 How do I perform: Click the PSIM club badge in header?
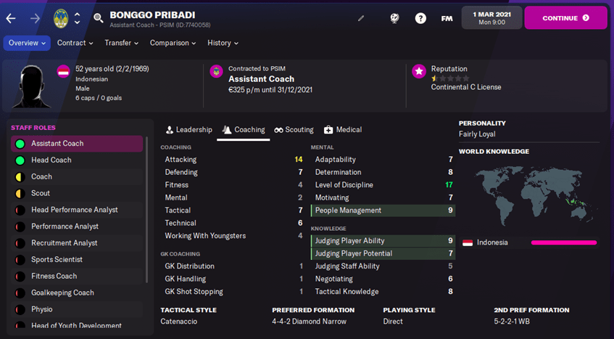[x=62, y=18]
